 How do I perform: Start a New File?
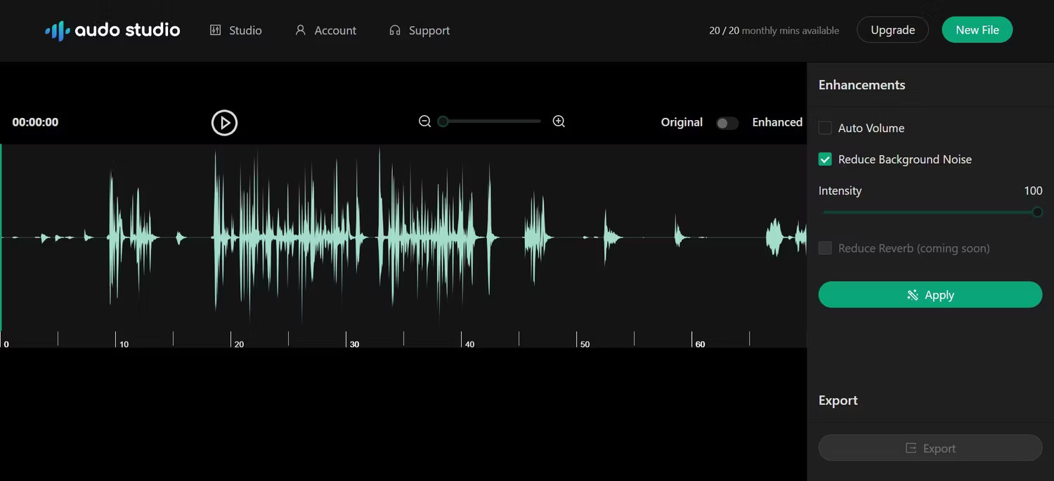(977, 29)
